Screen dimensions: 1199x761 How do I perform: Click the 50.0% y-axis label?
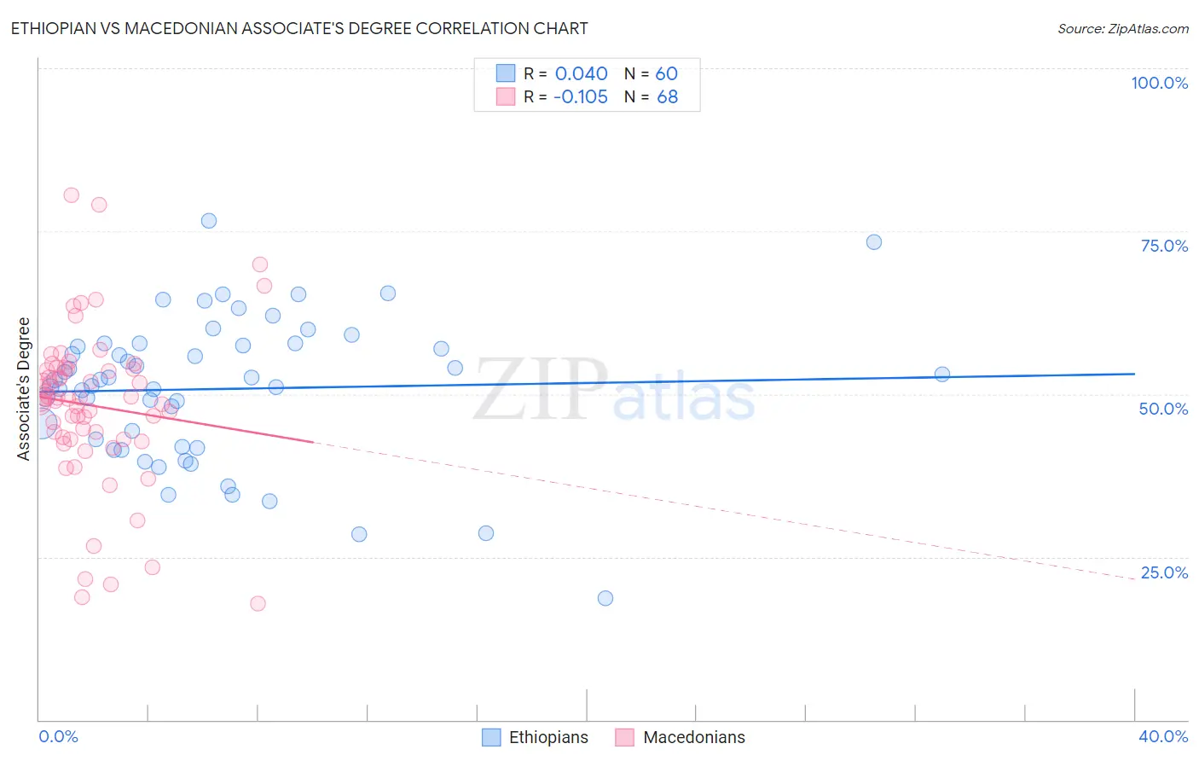tap(1163, 409)
